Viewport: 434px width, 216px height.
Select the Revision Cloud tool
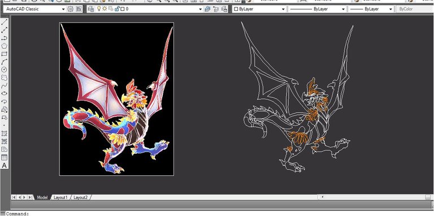[4, 78]
